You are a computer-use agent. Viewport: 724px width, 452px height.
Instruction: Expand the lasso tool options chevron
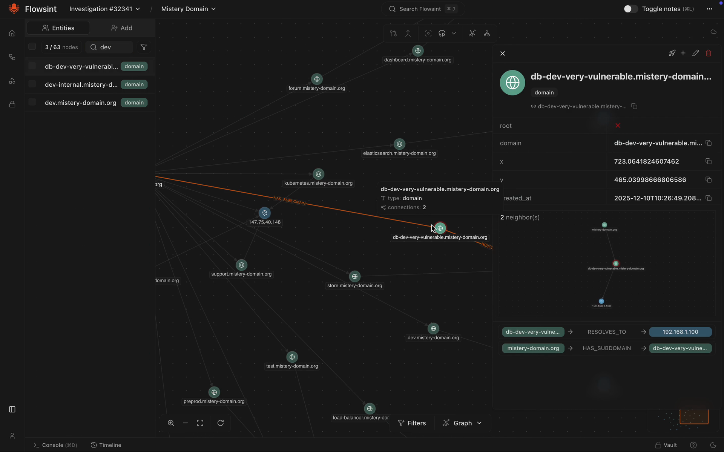pyautogui.click(x=454, y=34)
